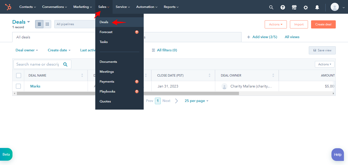Open the 25 per page dropdown
The height and width of the screenshot is (165, 348).
point(196,101)
